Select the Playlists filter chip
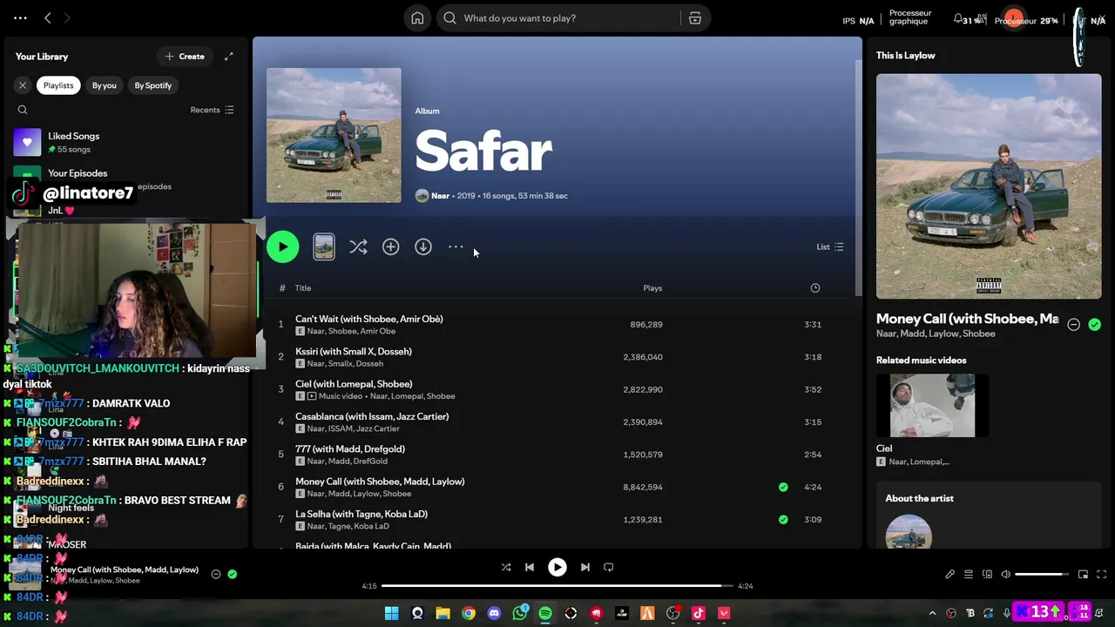This screenshot has height=627, width=1115. tap(58, 85)
